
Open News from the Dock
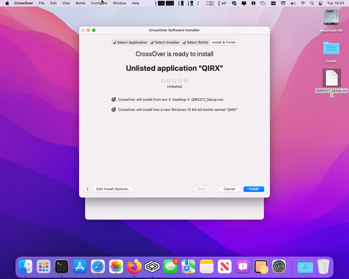coord(225,266)
